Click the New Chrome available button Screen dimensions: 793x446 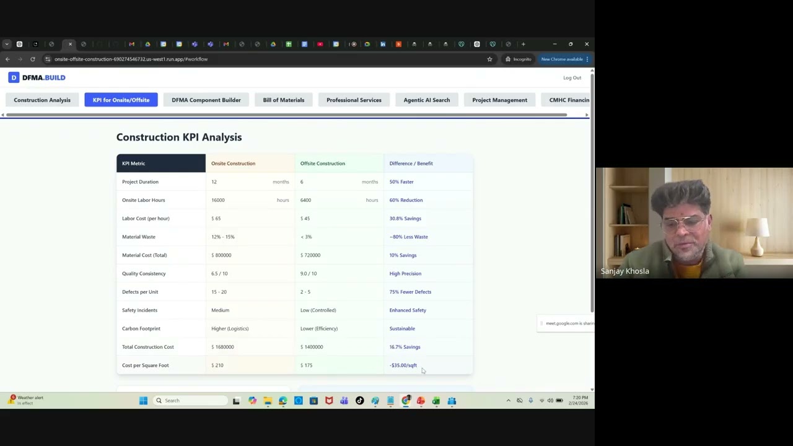[x=564, y=59]
